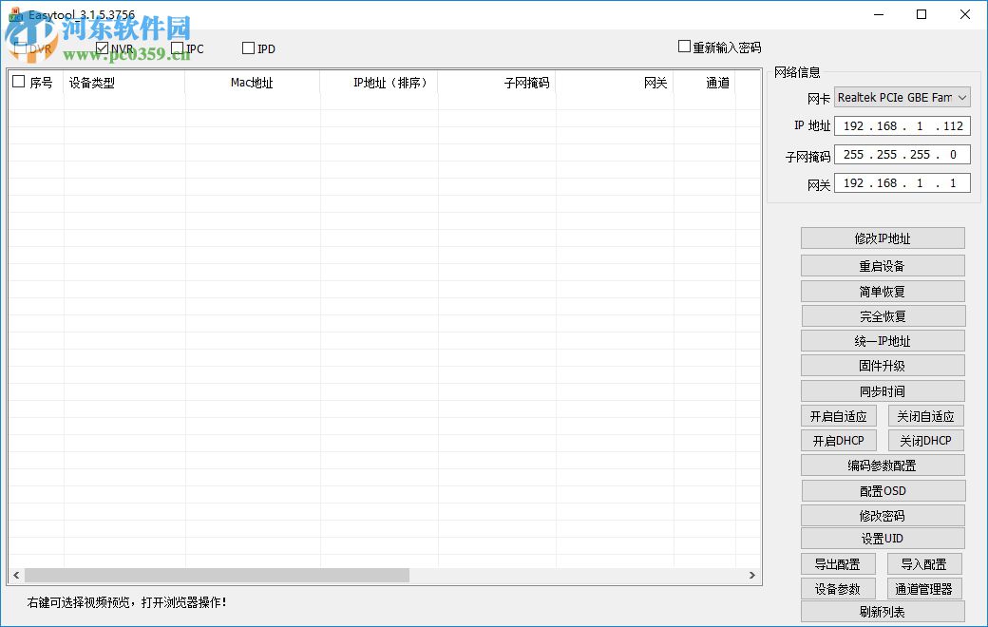
Task: Turn on DHCP via 开启DHCP
Action: tap(839, 440)
